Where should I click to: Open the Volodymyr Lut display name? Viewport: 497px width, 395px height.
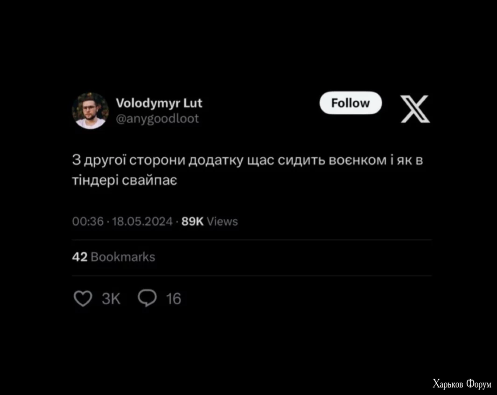pos(159,103)
